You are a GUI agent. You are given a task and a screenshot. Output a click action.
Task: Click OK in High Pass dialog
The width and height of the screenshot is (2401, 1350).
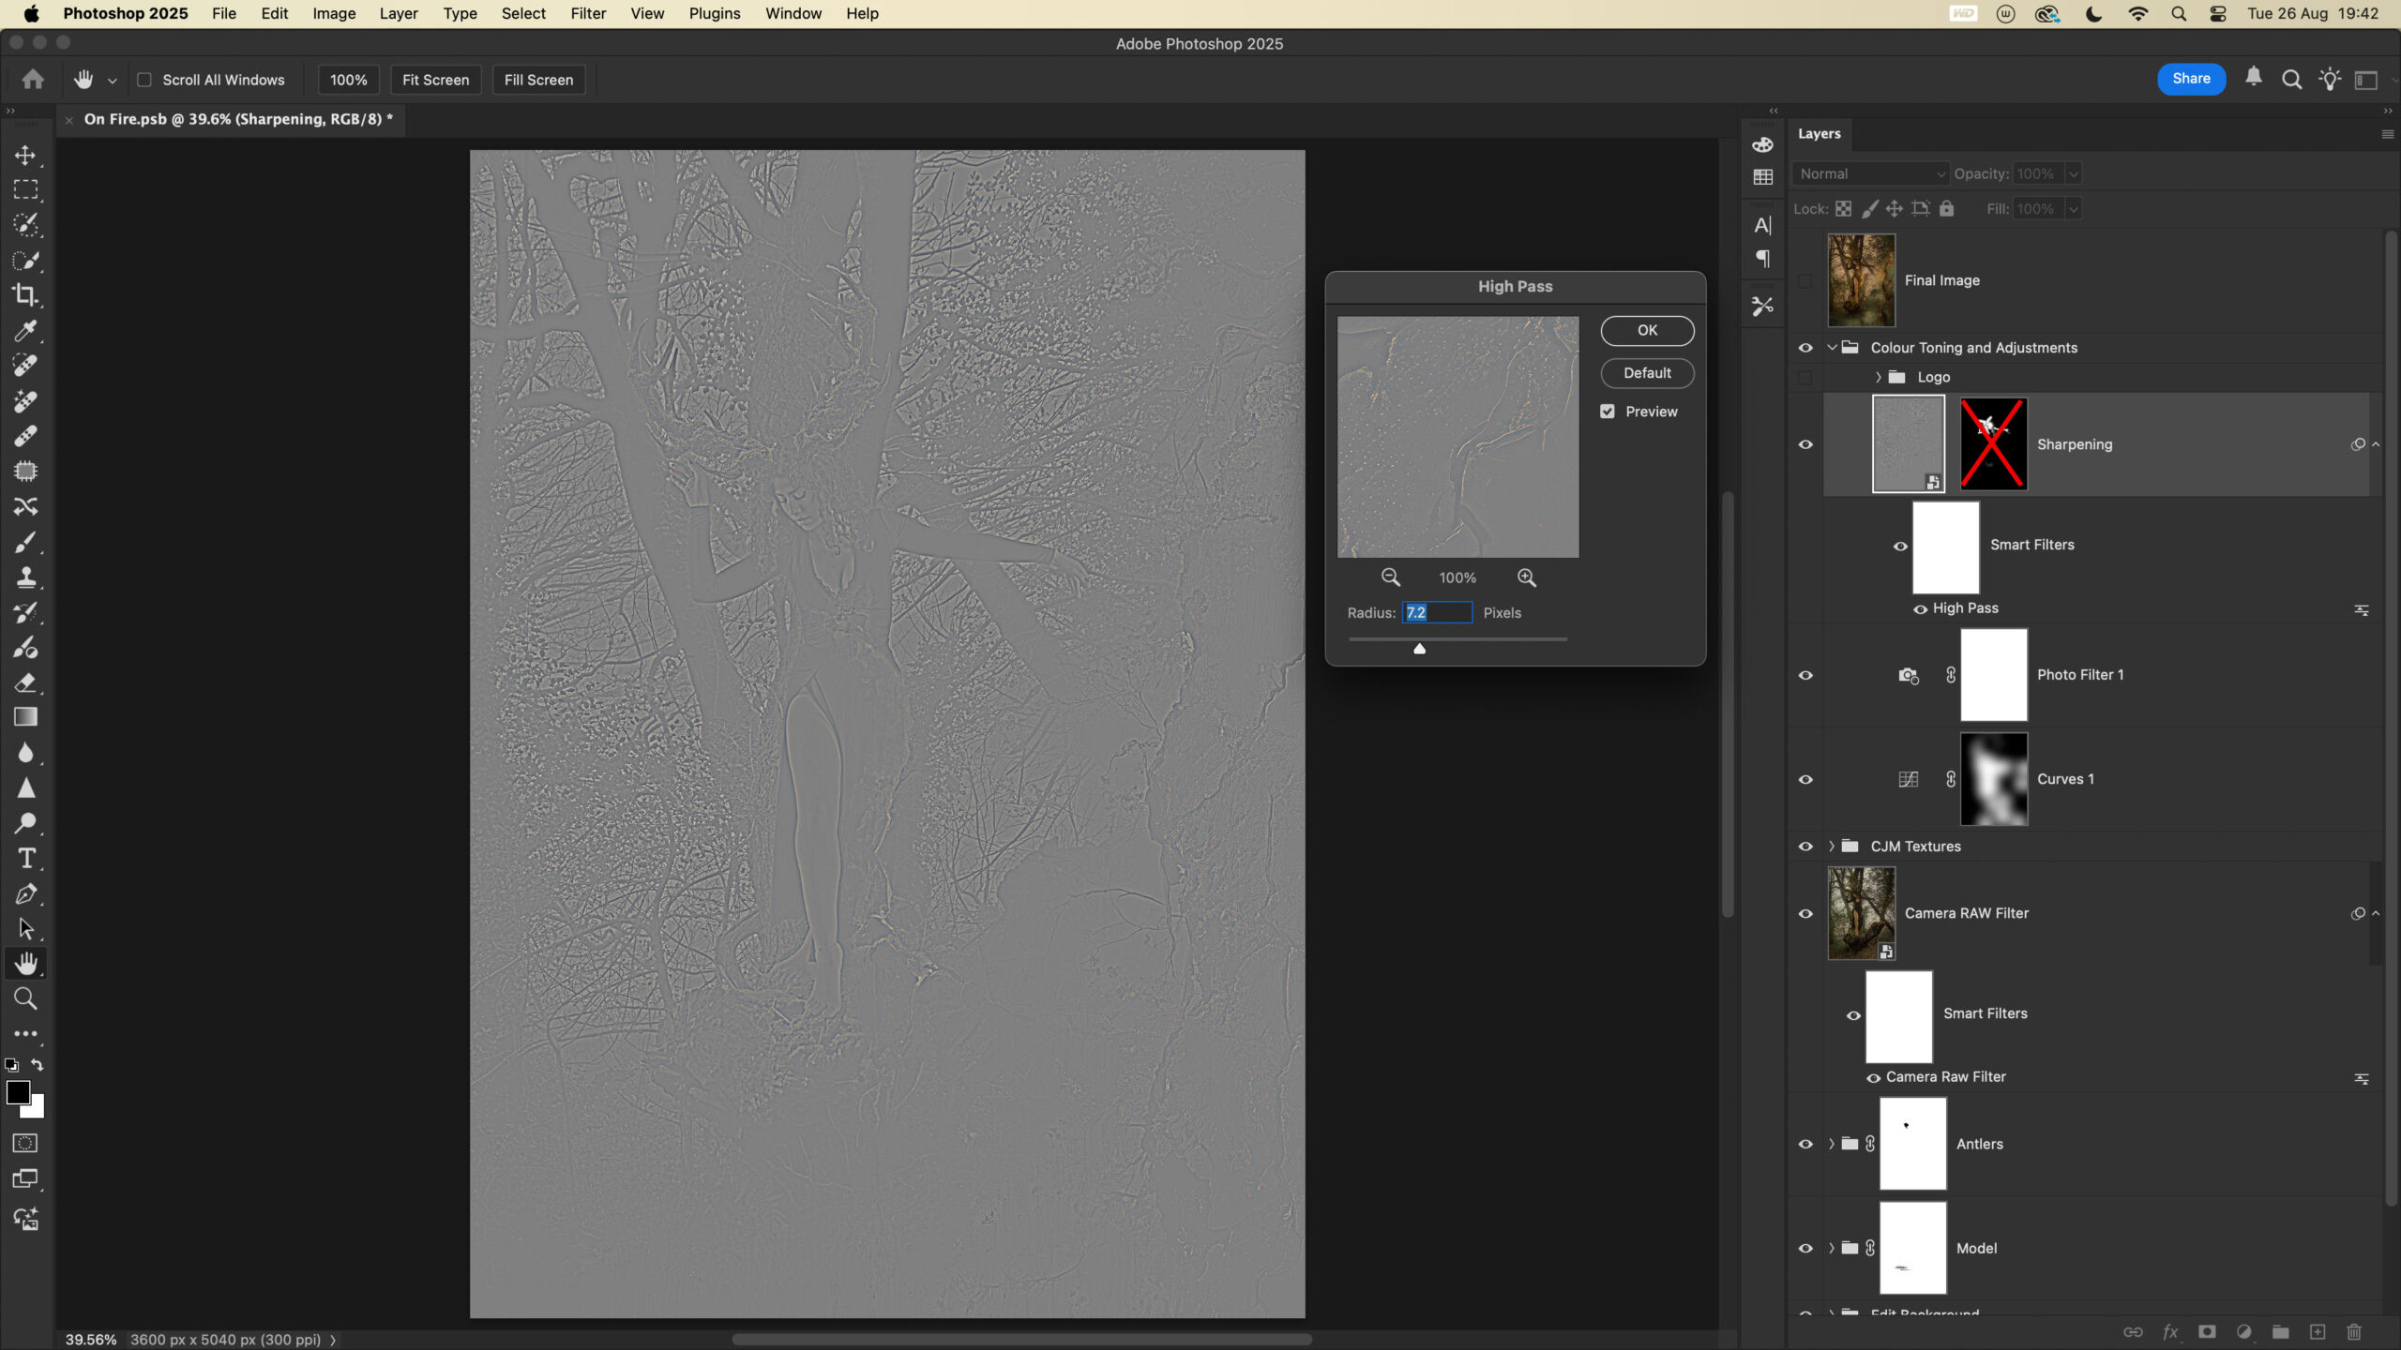(x=1647, y=330)
